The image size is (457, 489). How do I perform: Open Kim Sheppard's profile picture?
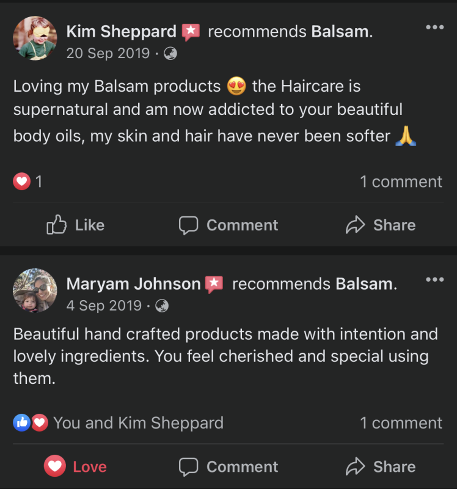pos(35,39)
